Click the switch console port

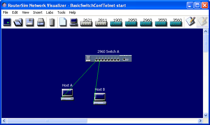(x=124, y=59)
